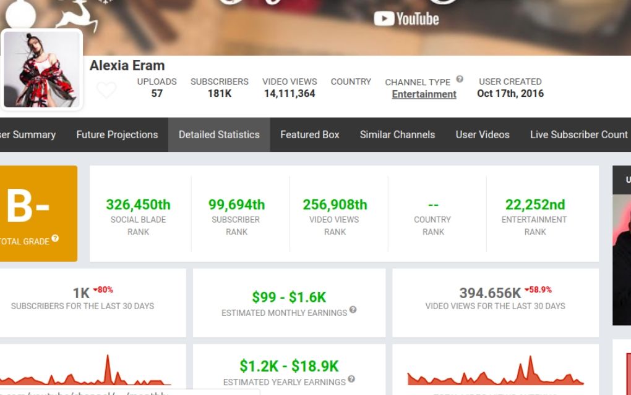Click the YouTube logo in the banner

click(406, 19)
